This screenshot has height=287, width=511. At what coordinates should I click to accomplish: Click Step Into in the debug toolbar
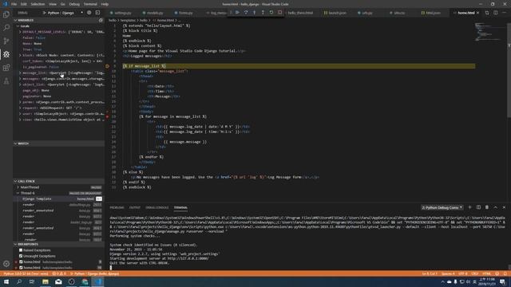(255, 13)
